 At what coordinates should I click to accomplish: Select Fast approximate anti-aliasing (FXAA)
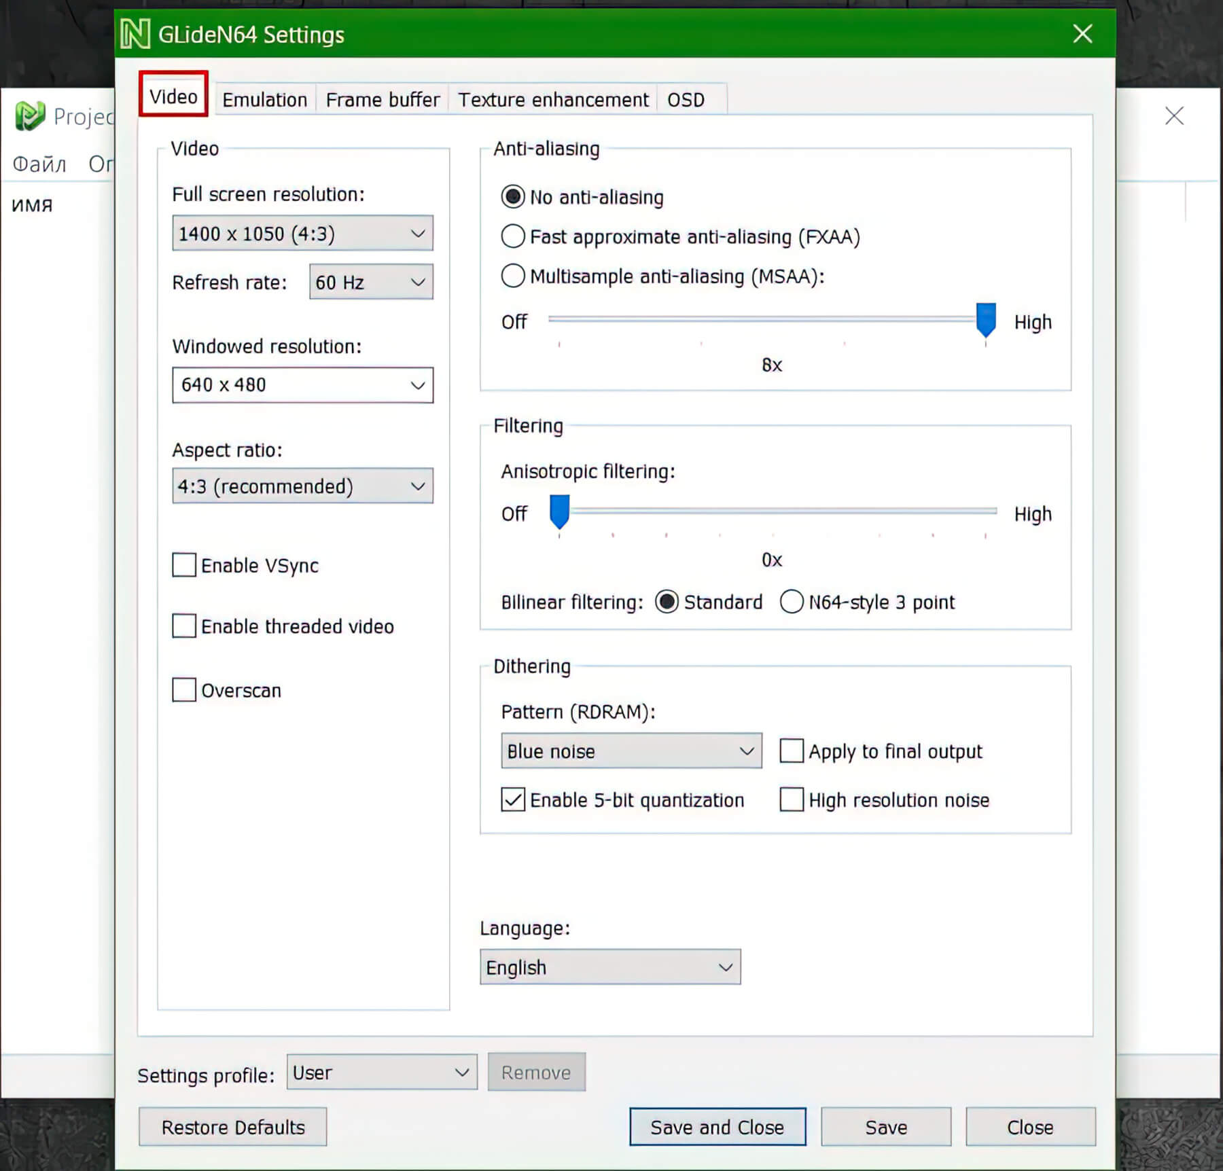pos(513,236)
